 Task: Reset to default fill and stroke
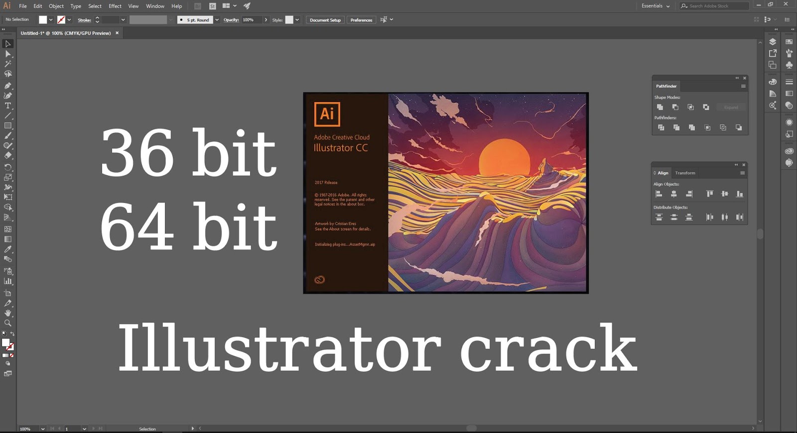(4, 333)
